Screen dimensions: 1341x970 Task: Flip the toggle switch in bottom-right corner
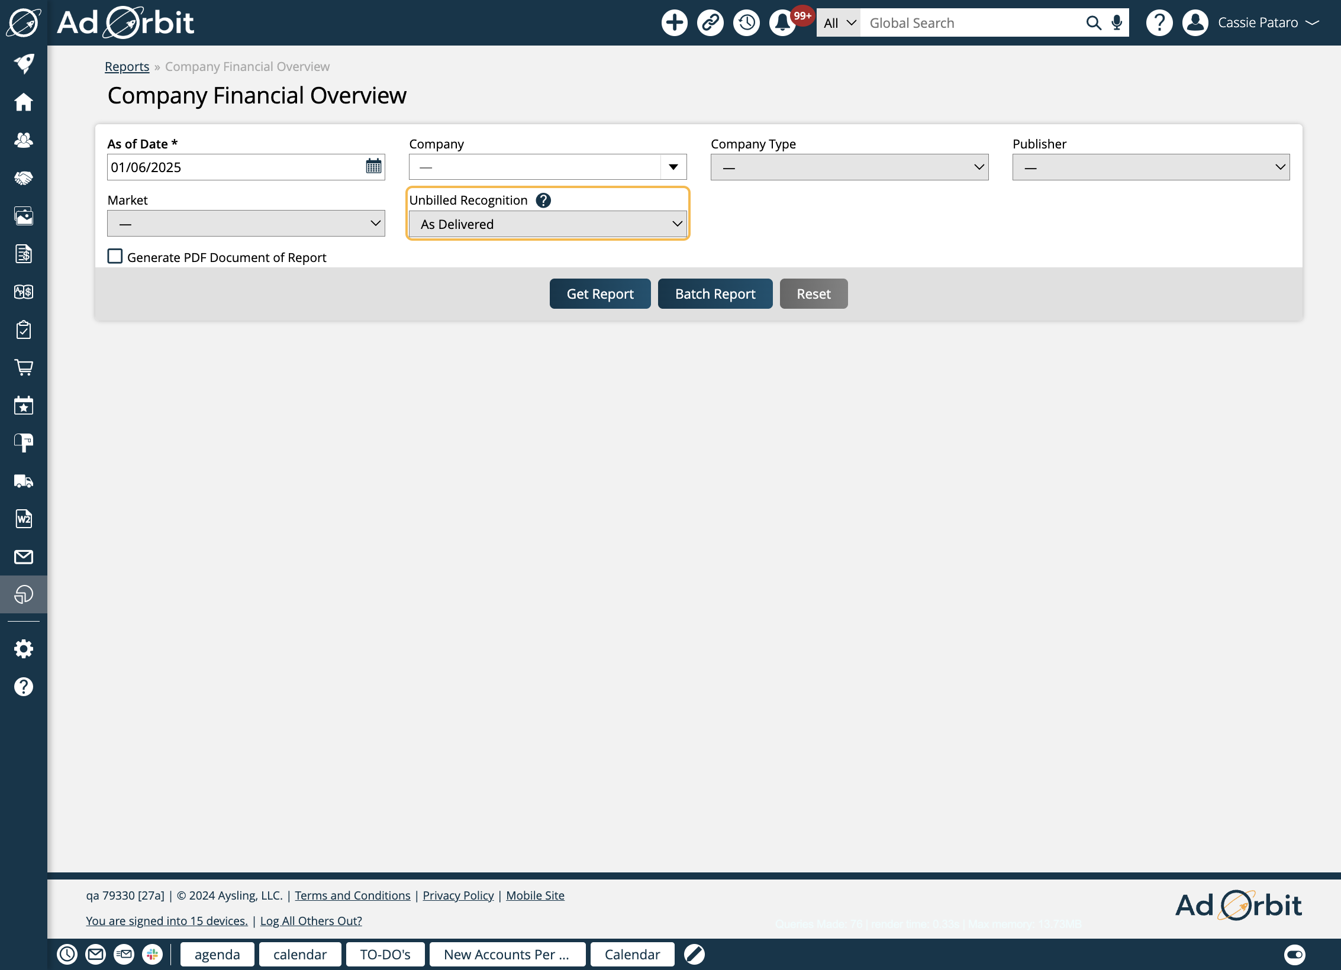(x=1294, y=954)
